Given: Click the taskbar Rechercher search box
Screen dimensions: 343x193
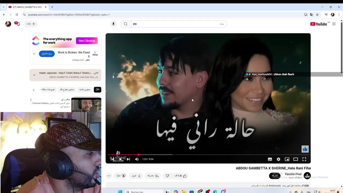Looking at the screenshot, I should [x=144, y=192].
